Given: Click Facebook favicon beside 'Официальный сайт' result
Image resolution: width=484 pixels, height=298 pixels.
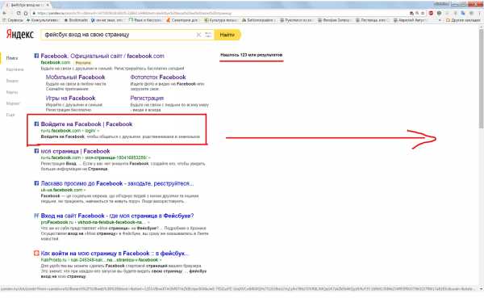Looking at the screenshot, I should point(36,56).
